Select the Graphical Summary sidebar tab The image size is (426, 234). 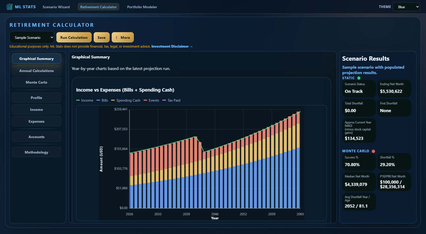(x=37, y=58)
